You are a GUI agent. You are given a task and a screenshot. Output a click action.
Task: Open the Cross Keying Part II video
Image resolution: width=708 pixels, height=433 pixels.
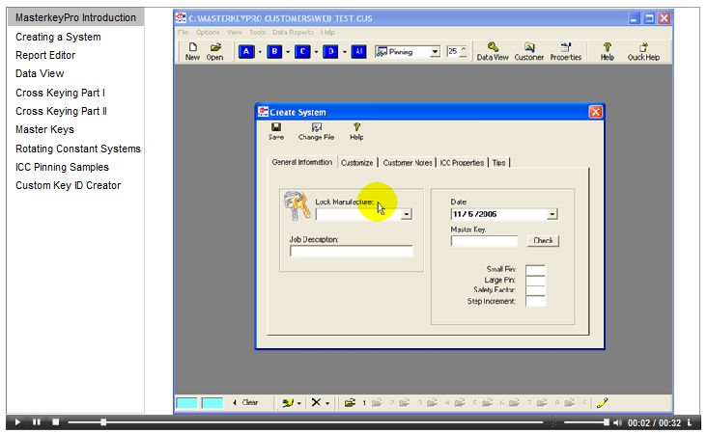[x=62, y=112]
